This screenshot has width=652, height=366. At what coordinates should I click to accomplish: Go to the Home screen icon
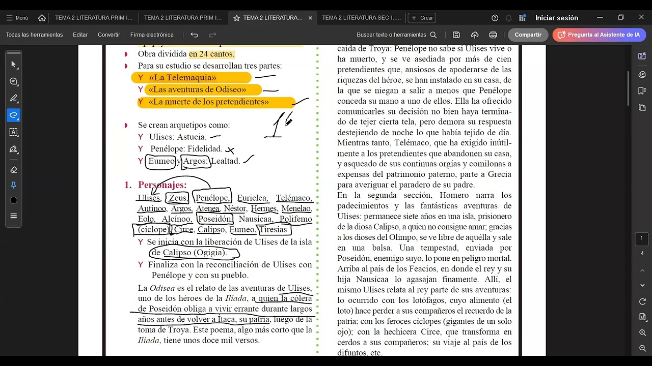pos(42,18)
